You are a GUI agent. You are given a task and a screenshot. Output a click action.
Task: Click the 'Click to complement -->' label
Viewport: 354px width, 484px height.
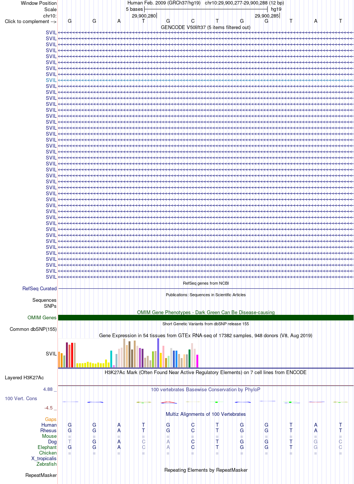[31, 21]
